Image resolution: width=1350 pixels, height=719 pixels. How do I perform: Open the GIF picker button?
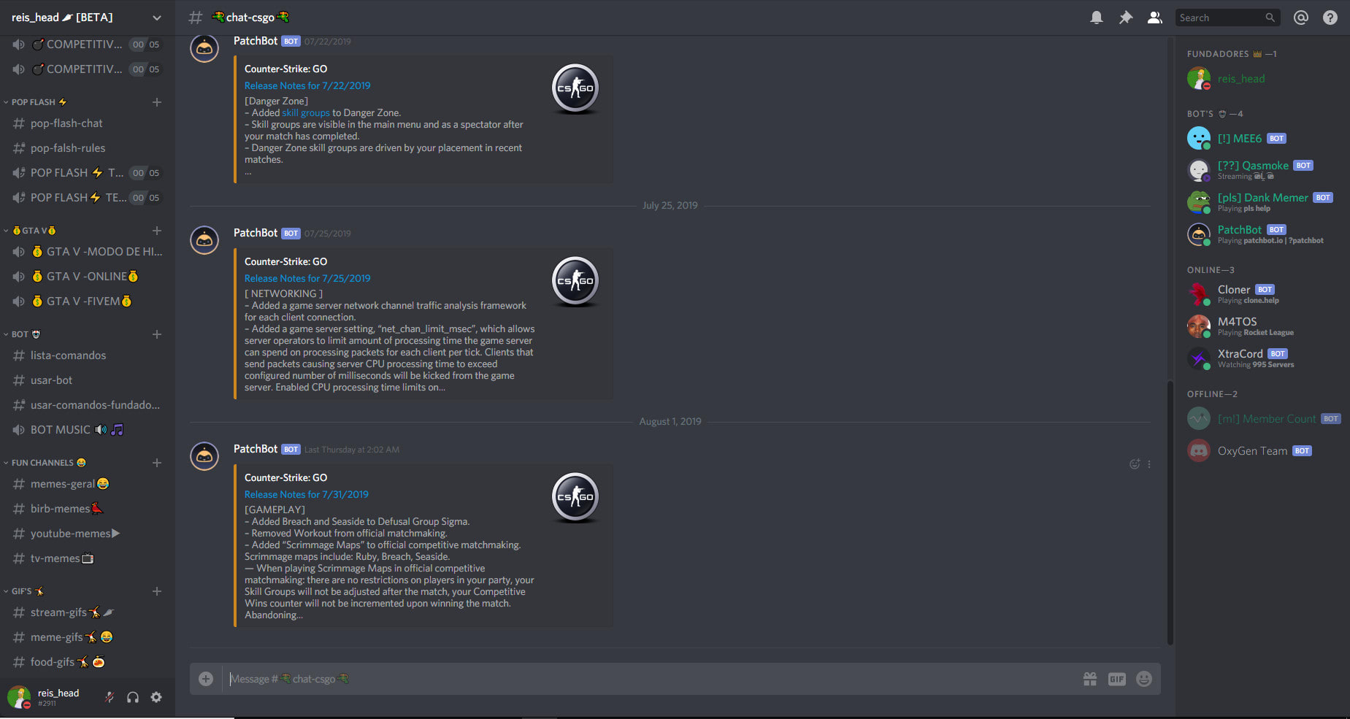point(1116,679)
